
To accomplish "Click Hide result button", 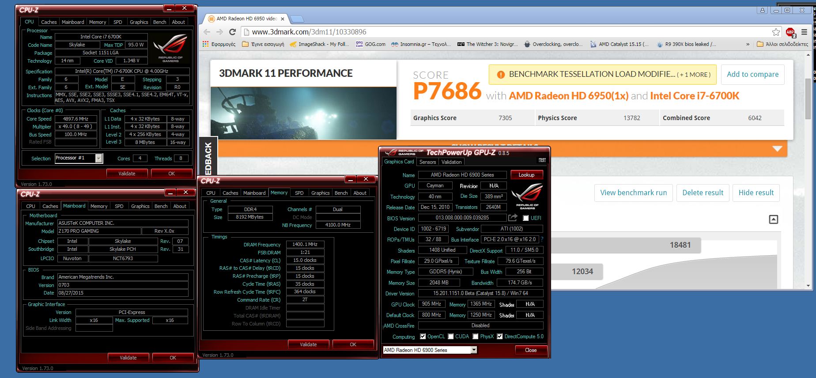I will pos(756,193).
